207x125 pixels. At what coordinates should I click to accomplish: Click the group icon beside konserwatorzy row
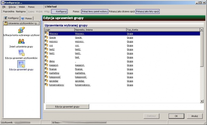pyautogui.click(x=46, y=85)
